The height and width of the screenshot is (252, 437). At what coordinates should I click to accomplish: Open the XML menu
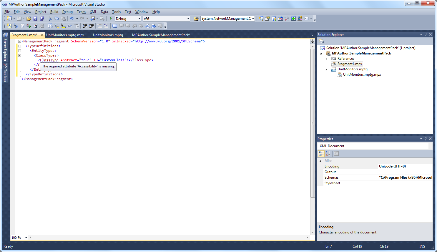93,12
